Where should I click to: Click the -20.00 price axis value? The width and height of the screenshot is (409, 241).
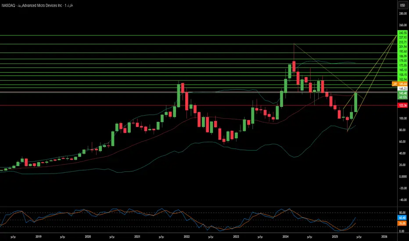click(x=403, y=188)
